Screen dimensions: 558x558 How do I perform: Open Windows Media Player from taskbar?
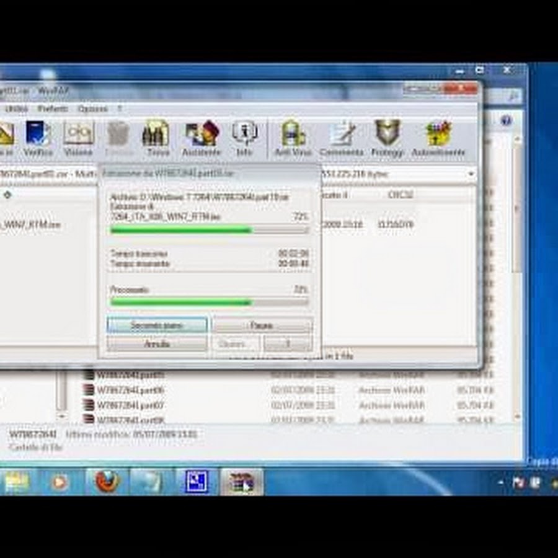click(x=60, y=482)
